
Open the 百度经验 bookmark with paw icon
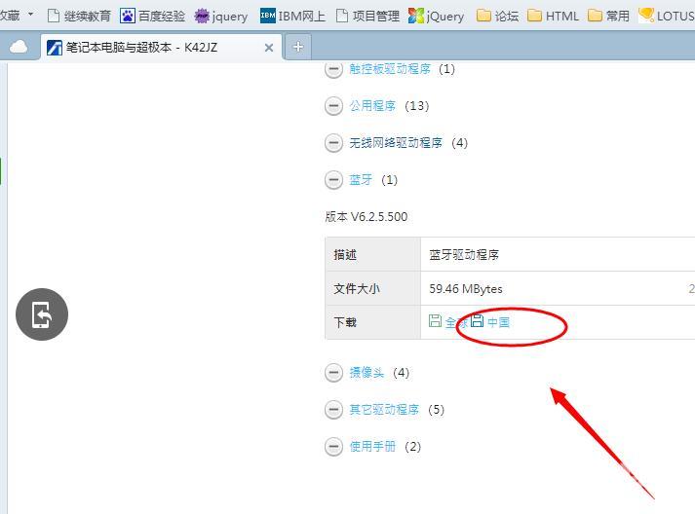click(x=152, y=16)
